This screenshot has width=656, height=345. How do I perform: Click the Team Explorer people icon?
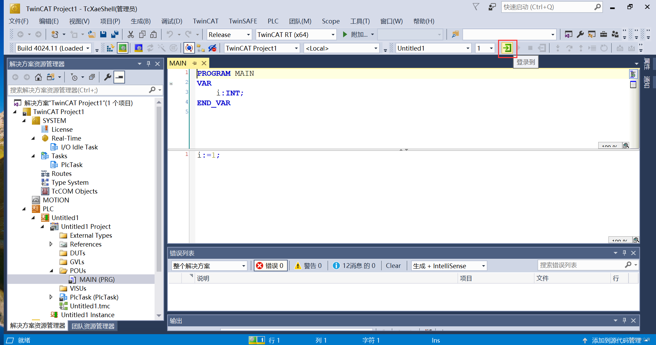[x=615, y=34]
